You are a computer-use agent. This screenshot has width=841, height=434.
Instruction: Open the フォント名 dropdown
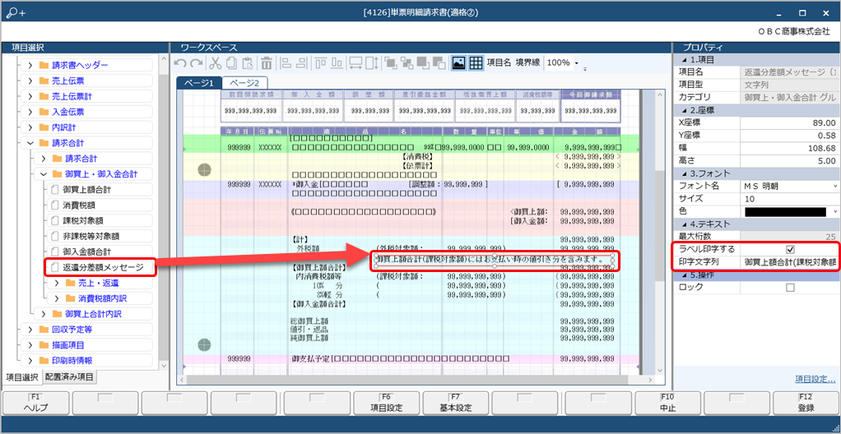tap(835, 186)
